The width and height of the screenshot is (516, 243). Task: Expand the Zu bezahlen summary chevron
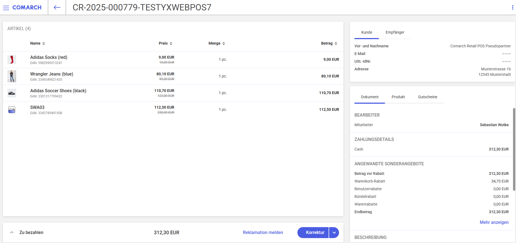tap(12, 232)
